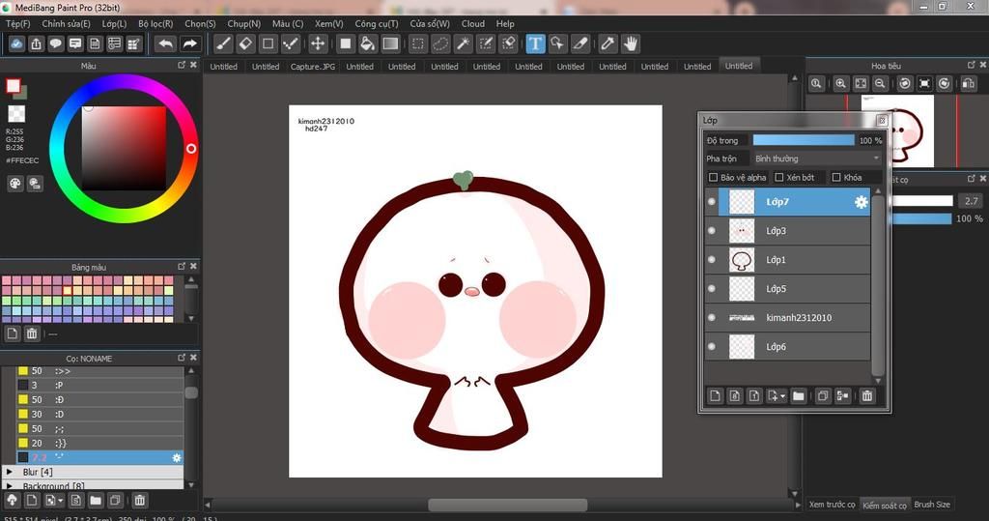Add a new layer folder
This screenshot has height=521, width=989.
(x=799, y=396)
